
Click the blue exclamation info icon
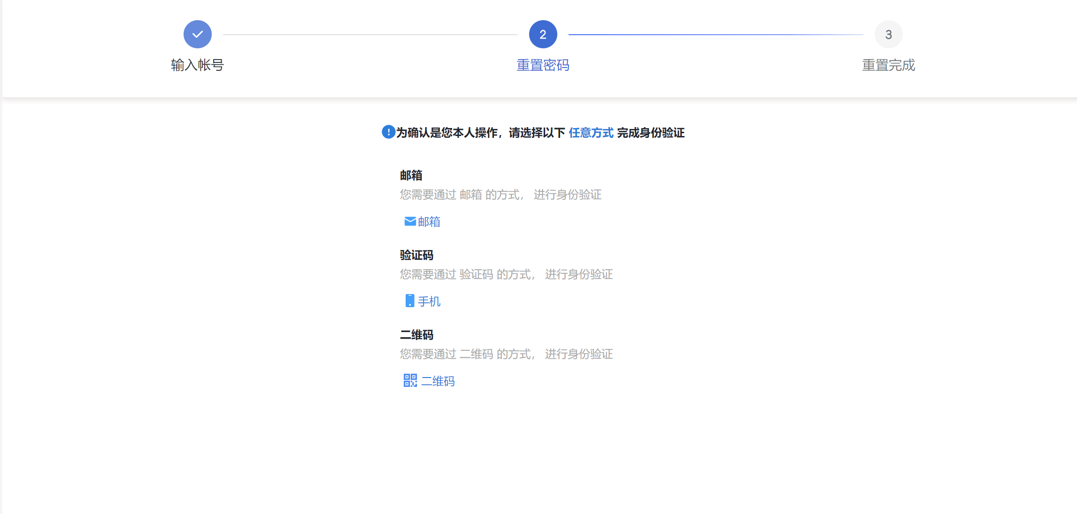[388, 132]
